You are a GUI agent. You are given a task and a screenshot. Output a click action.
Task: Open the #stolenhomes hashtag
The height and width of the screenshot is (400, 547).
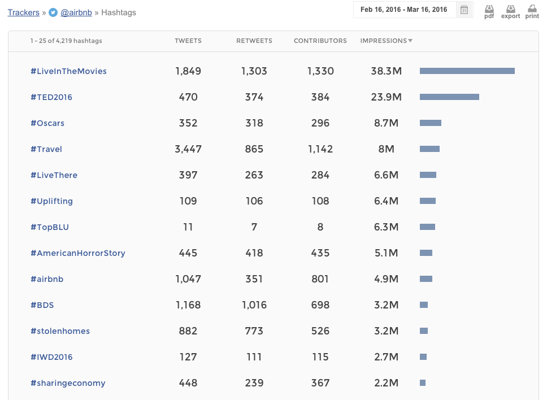[x=60, y=331]
